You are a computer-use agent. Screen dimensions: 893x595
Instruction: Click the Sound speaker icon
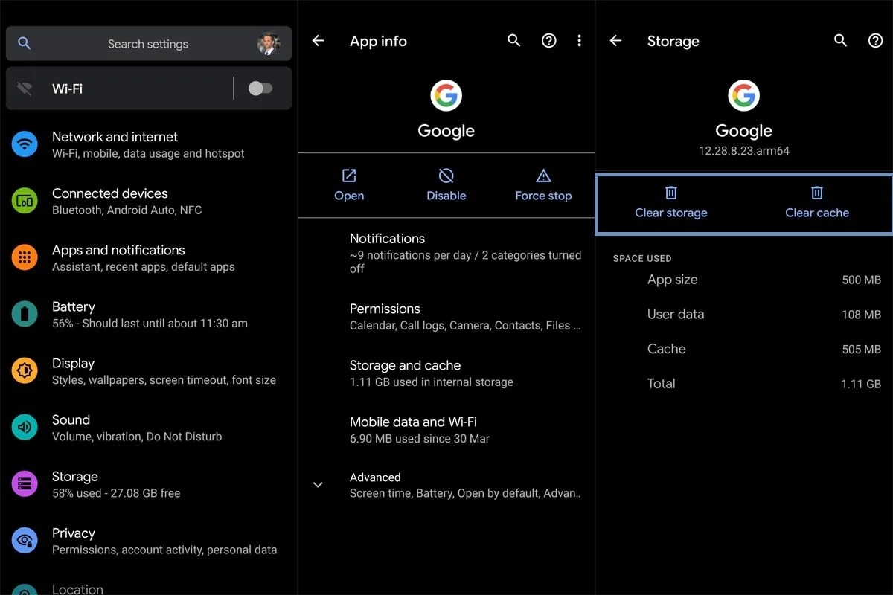point(25,427)
